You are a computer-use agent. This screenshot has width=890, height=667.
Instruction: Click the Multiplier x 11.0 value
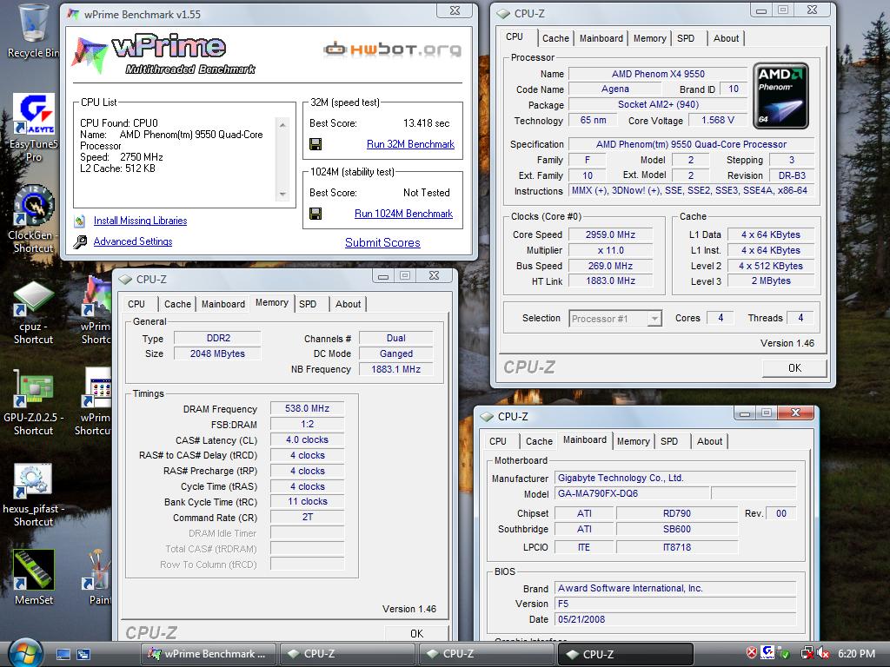[611, 250]
